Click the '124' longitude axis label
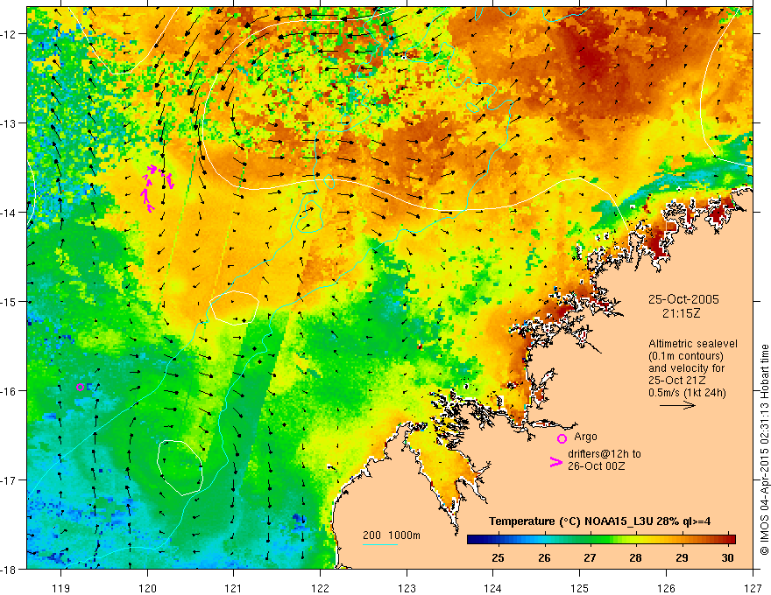This screenshot has width=771, height=595. pyautogui.click(x=493, y=588)
